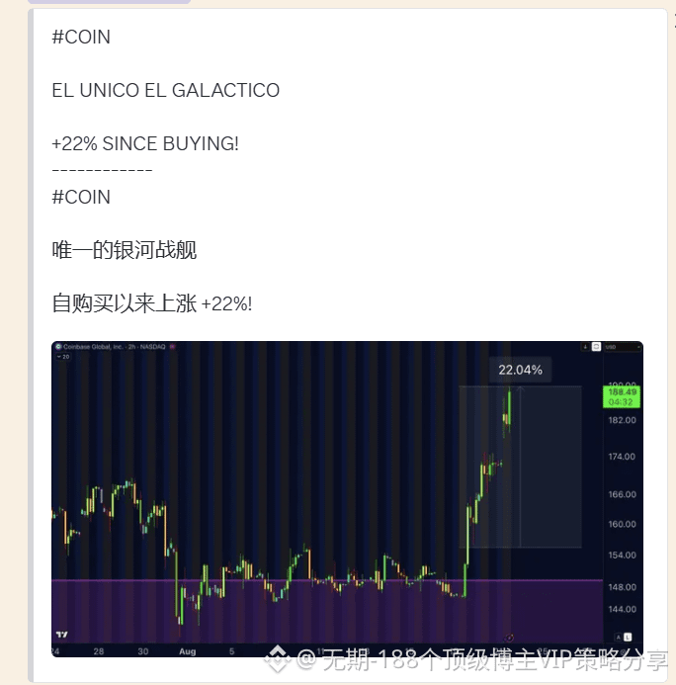Click the TradingView logo in the chart
This screenshot has height=685, width=676.
62,635
